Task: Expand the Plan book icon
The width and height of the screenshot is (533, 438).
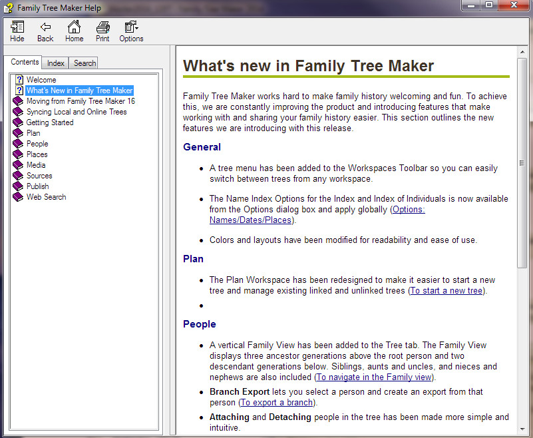Action: coord(18,133)
